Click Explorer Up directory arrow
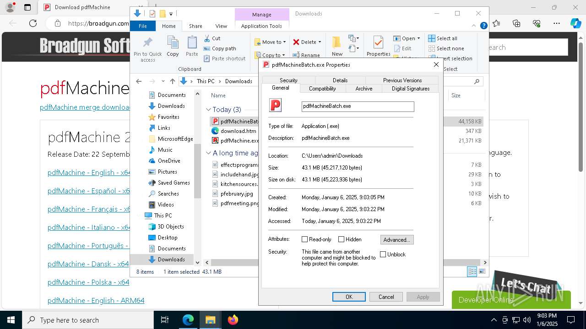586x329 pixels. [x=172, y=81]
